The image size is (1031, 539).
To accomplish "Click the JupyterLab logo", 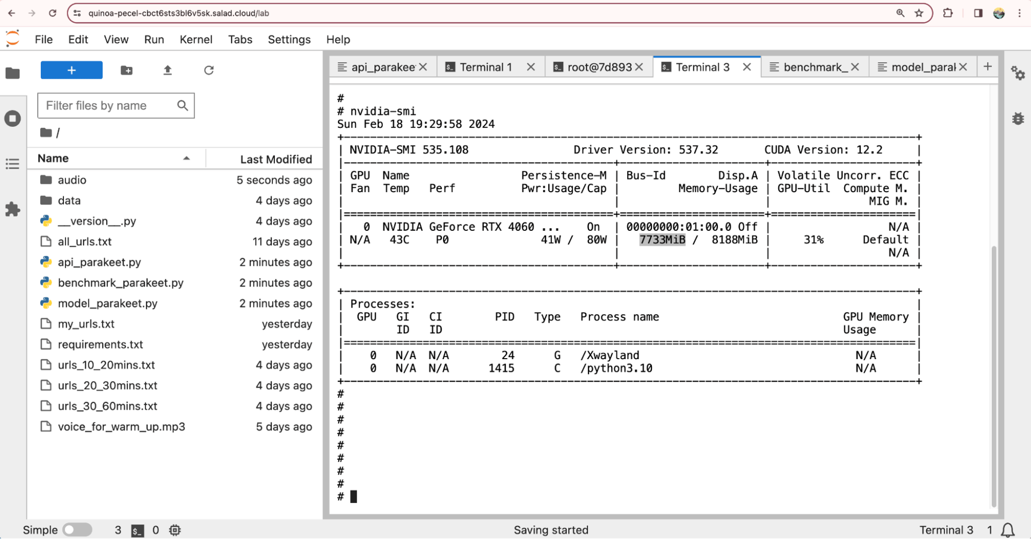I will tap(13, 39).
